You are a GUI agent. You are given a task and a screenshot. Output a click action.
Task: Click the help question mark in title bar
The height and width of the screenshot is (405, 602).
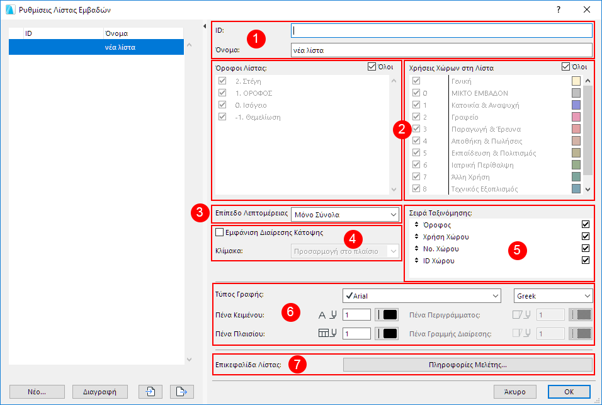point(559,9)
